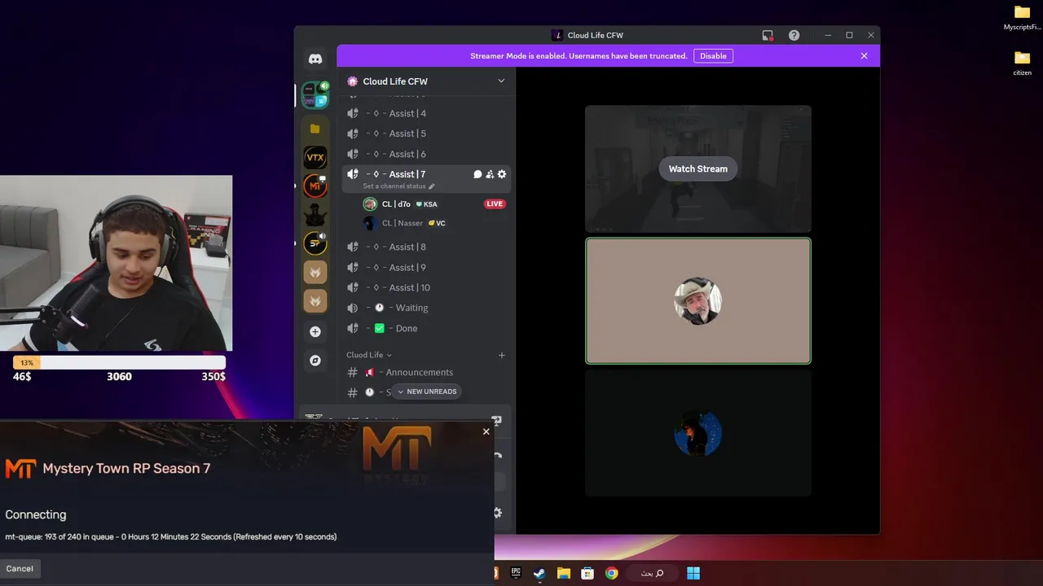
Task: Open Steam from the taskbar
Action: [x=539, y=573]
